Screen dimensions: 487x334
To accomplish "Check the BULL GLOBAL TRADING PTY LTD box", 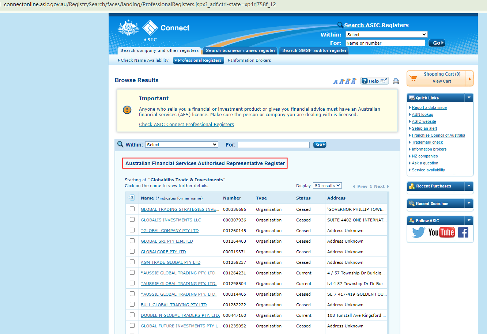I will (132, 304).
